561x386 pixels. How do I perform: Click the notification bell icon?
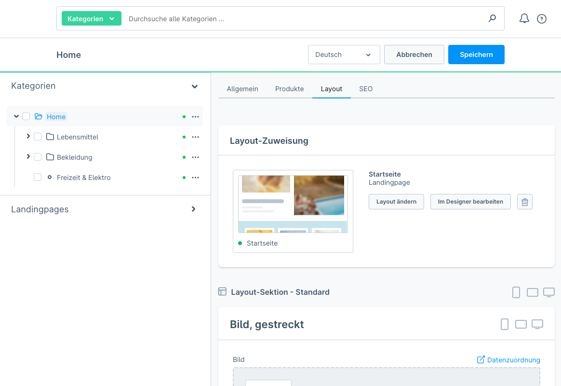(x=524, y=19)
